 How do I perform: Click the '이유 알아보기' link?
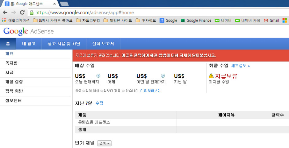(150, 91)
